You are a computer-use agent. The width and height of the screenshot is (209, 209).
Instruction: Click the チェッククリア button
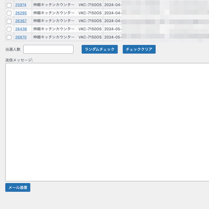coord(139,49)
